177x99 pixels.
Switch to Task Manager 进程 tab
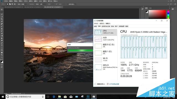(x=95, y=26)
